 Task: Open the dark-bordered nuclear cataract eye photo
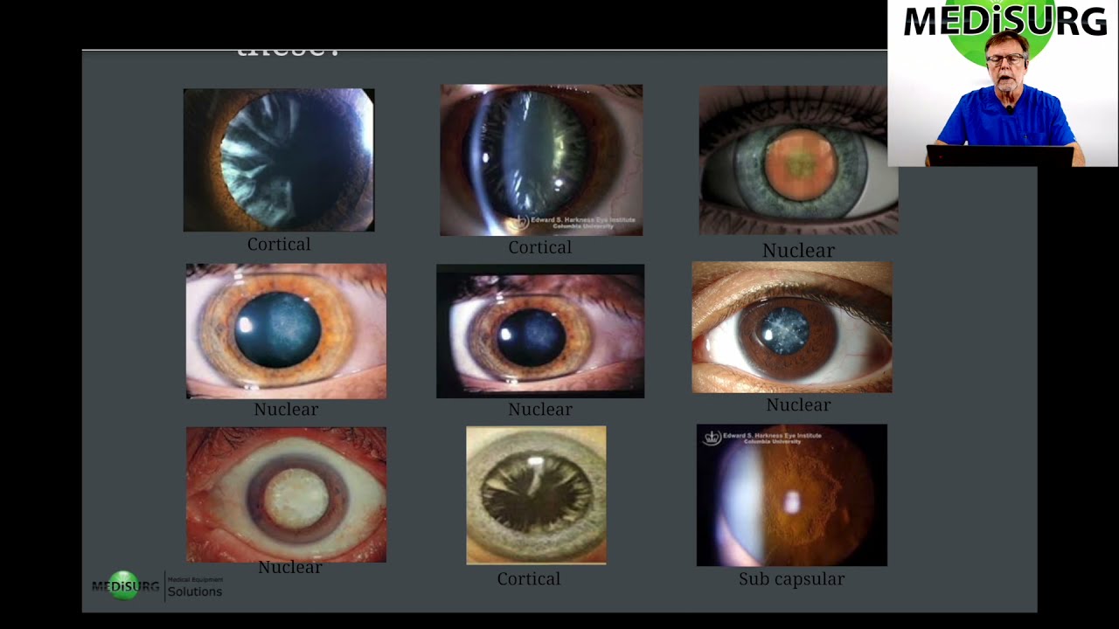540,331
